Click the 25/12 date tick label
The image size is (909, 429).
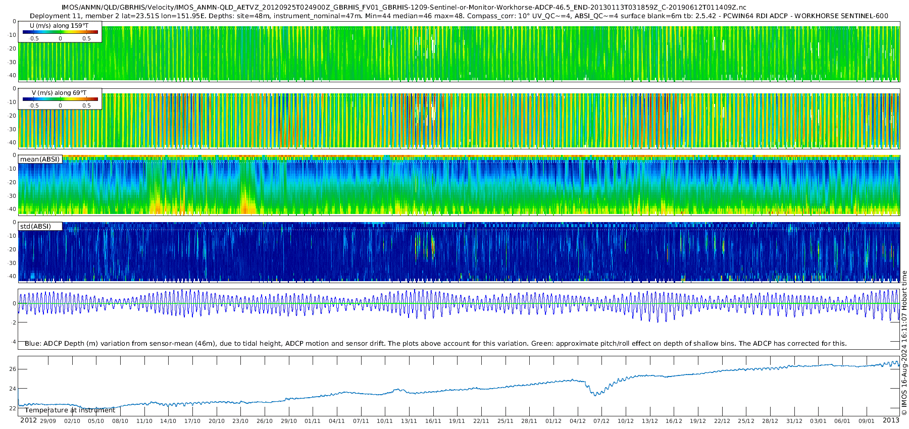pos(746,421)
